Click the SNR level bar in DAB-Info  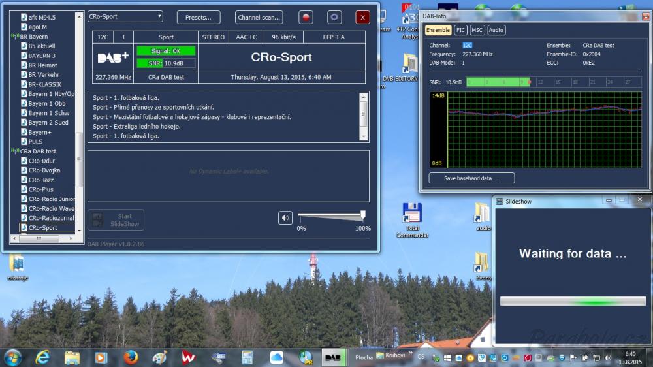tap(554, 82)
